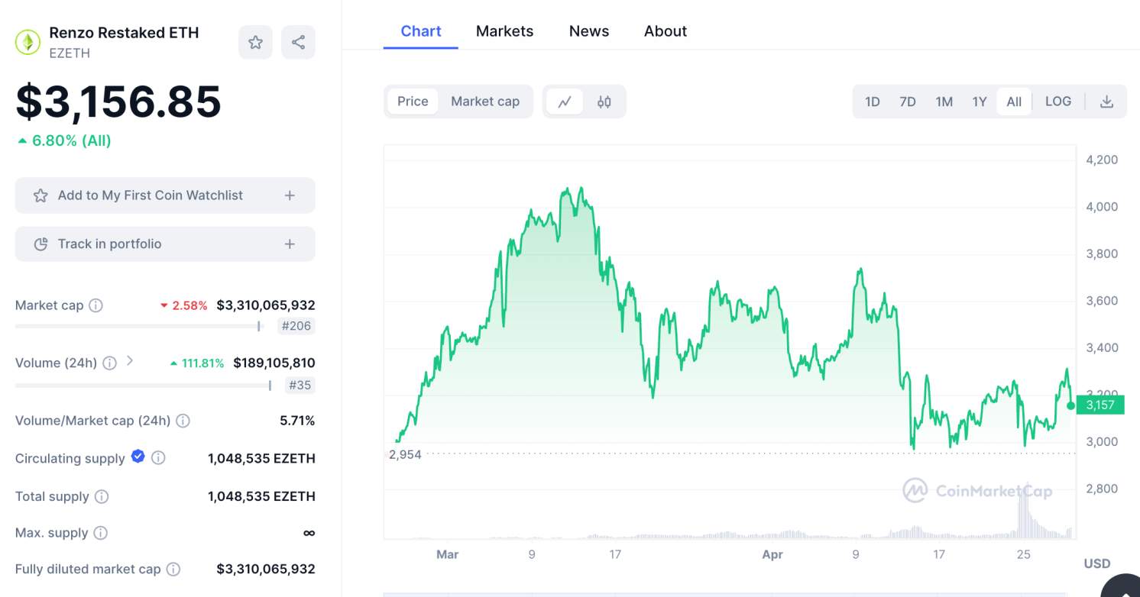Click the EZETH ticker symbol text
Screen dimensions: 1140x597
[70, 53]
